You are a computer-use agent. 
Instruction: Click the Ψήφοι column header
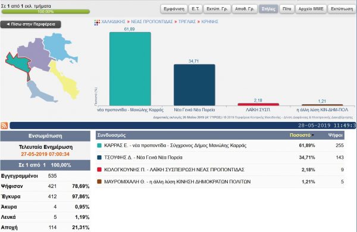point(335,135)
